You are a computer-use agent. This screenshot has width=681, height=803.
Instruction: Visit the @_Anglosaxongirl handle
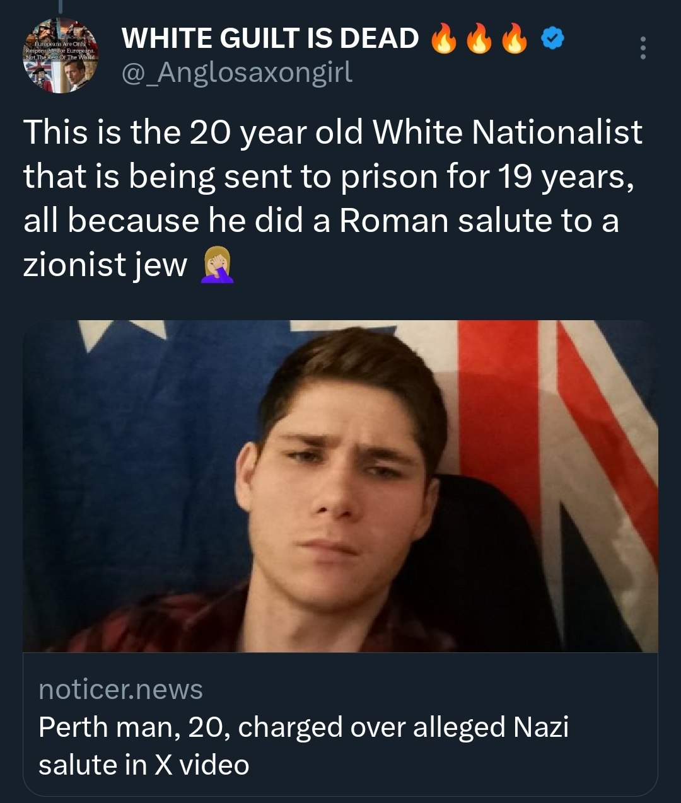click(x=237, y=72)
